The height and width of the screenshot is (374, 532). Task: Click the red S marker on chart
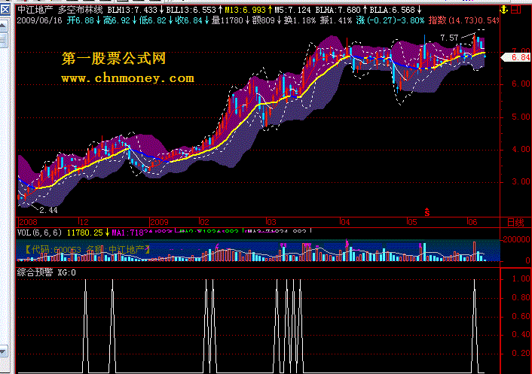[427, 212]
